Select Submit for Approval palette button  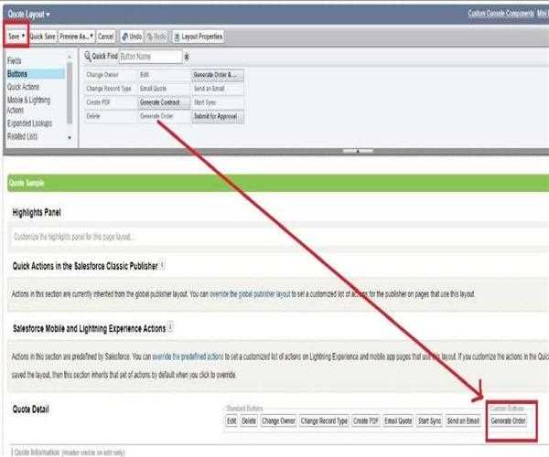tap(218, 116)
